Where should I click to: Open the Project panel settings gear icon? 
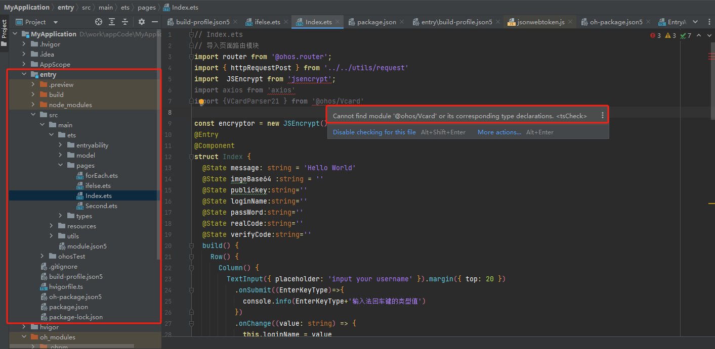coord(141,22)
